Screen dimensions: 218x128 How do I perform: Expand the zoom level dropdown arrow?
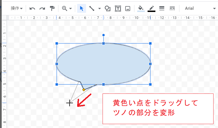(x=71, y=8)
